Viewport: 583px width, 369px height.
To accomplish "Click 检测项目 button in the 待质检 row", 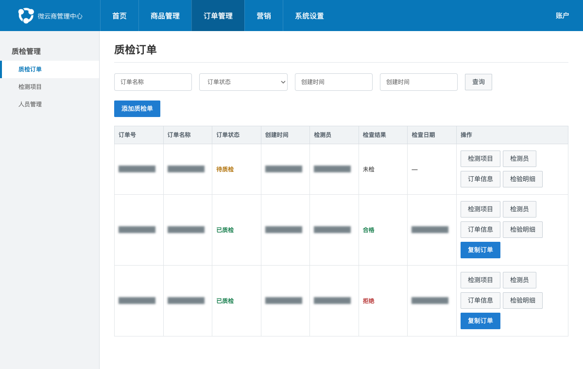I will [x=480, y=159].
